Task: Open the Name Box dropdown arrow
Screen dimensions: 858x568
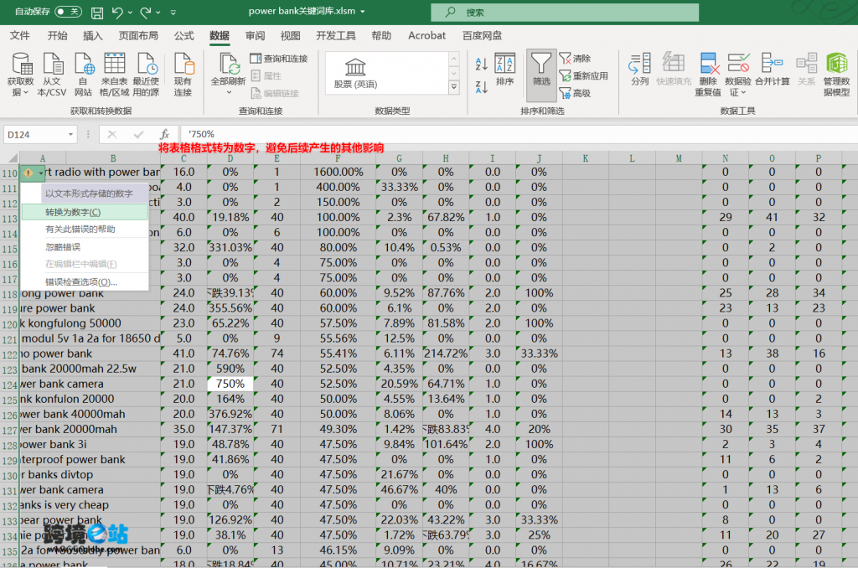Action: click(70, 135)
